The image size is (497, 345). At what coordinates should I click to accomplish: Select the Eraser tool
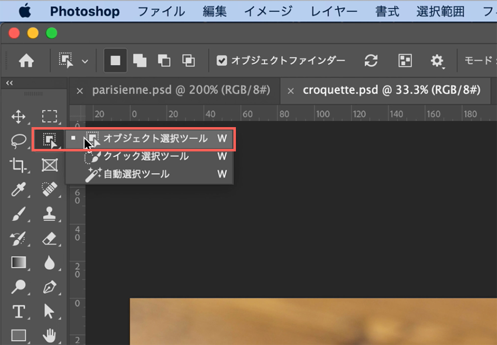(50, 238)
